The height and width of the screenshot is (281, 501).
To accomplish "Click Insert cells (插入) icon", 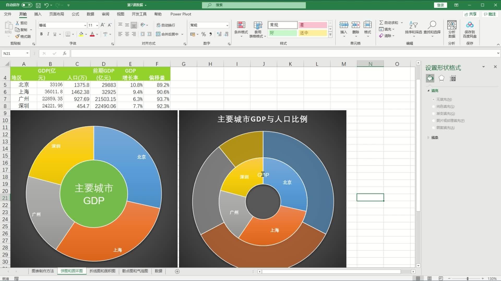I will point(344,25).
